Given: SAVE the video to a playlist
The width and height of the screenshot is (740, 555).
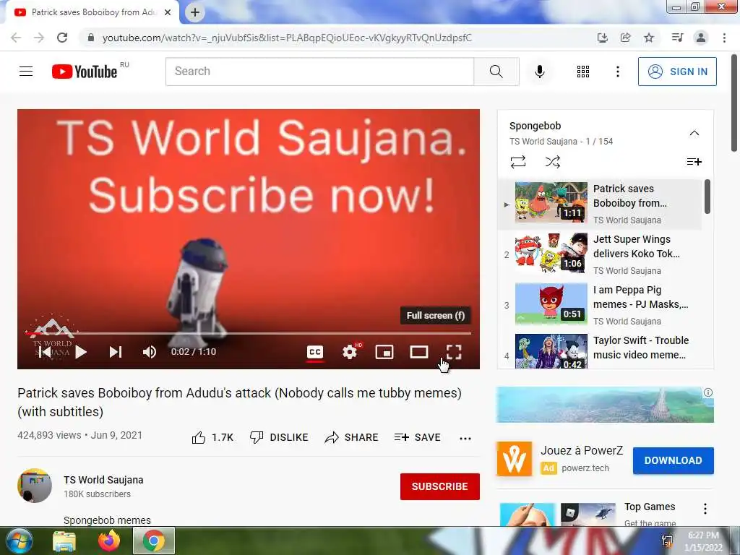Looking at the screenshot, I should (417, 437).
